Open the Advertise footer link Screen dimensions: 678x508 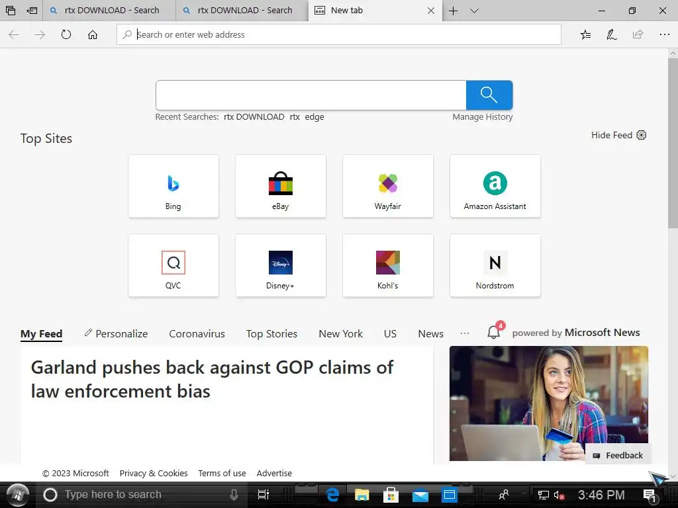click(x=274, y=474)
